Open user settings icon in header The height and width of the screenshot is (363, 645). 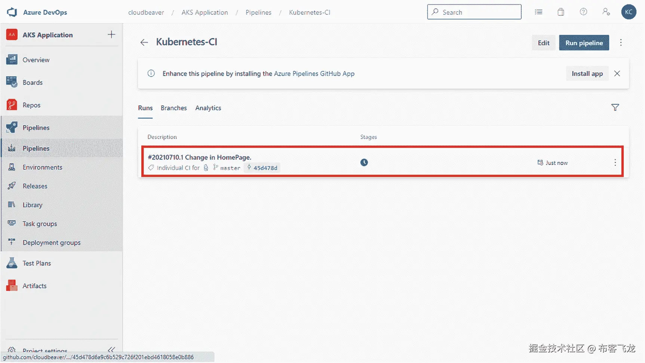coord(606,12)
